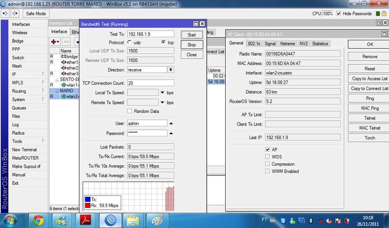Click the volume speaker tray icon
389x228 pixels.
329,221
